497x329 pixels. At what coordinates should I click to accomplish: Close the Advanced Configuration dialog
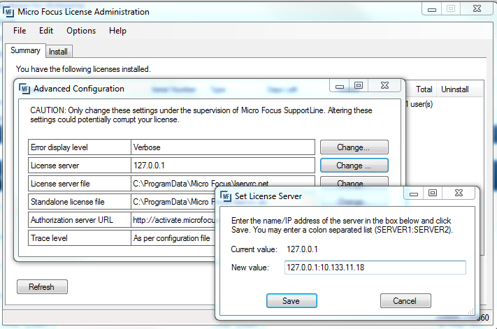coord(384,86)
